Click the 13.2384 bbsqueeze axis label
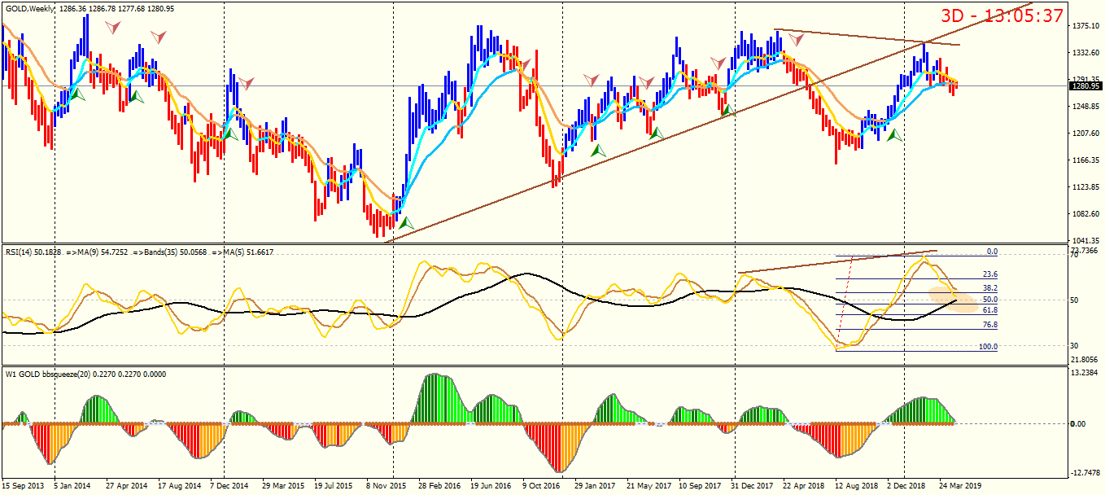Screen dimensions: 1105x495 [1086, 373]
